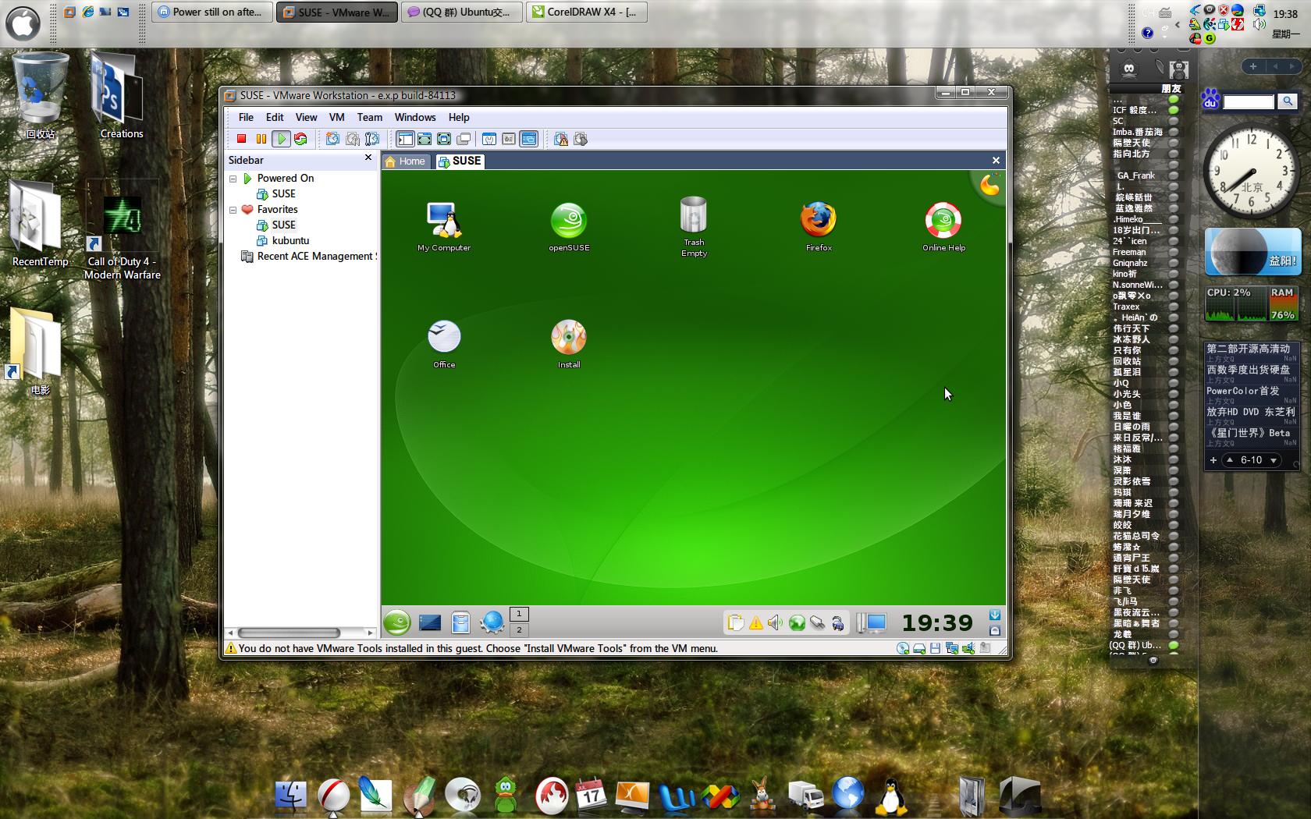Switch to virtual desktop 2

[519, 629]
